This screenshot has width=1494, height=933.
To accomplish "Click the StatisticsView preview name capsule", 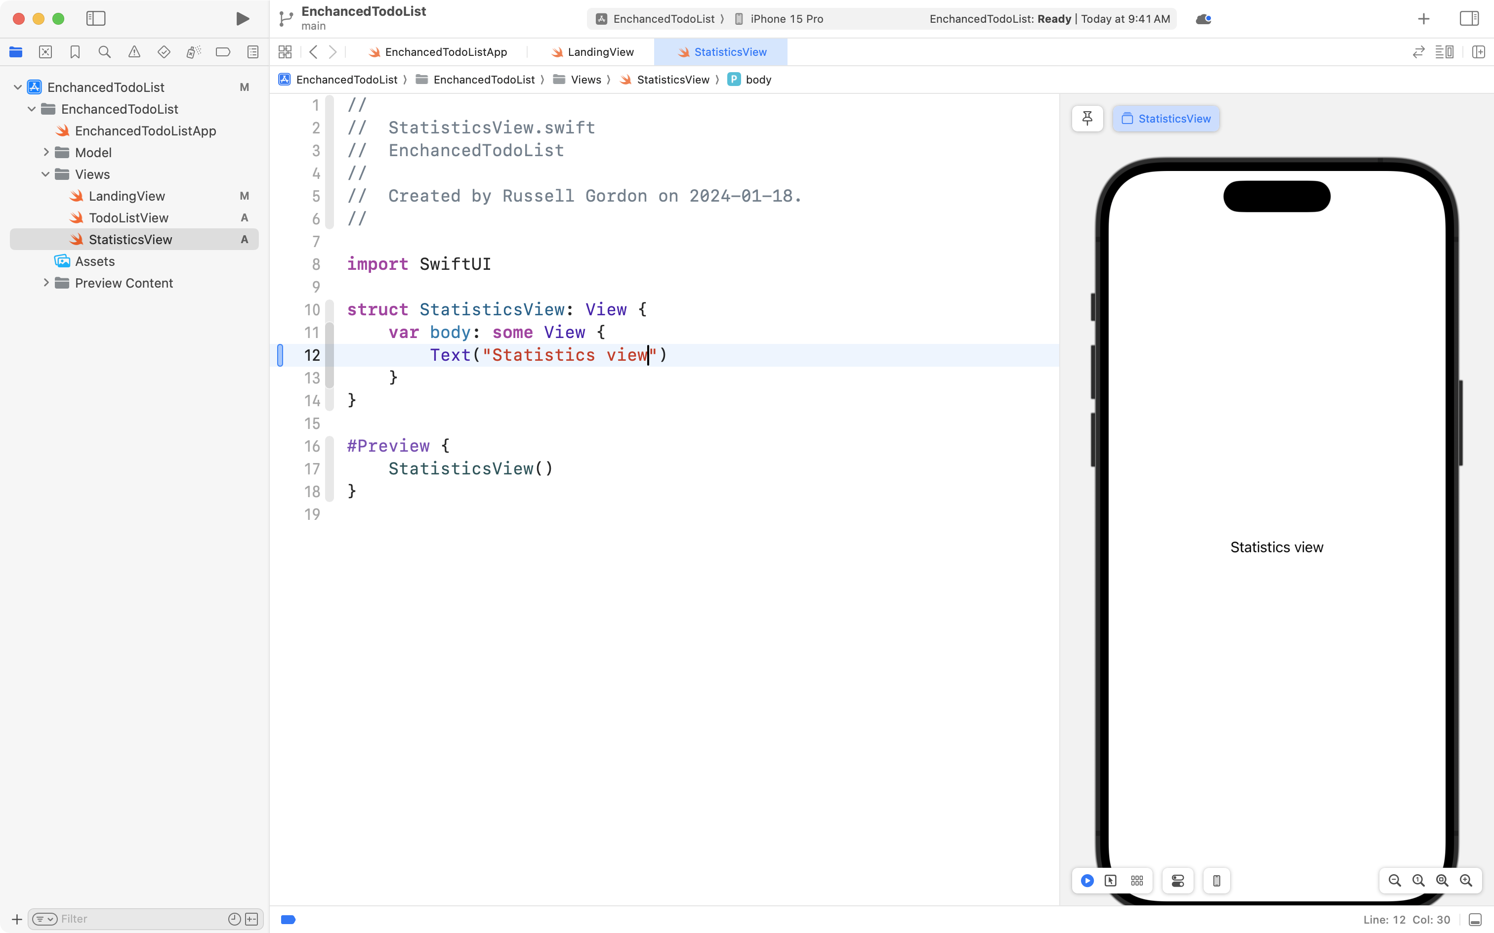I will tap(1166, 119).
